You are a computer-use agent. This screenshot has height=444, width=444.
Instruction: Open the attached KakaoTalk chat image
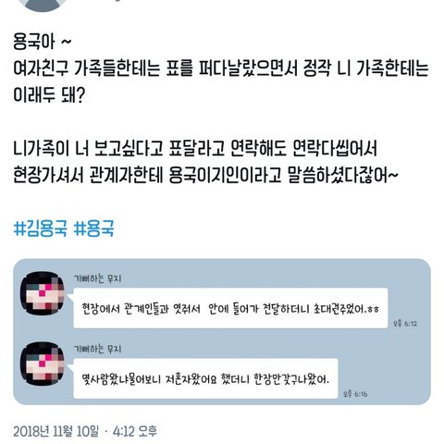[222, 332]
